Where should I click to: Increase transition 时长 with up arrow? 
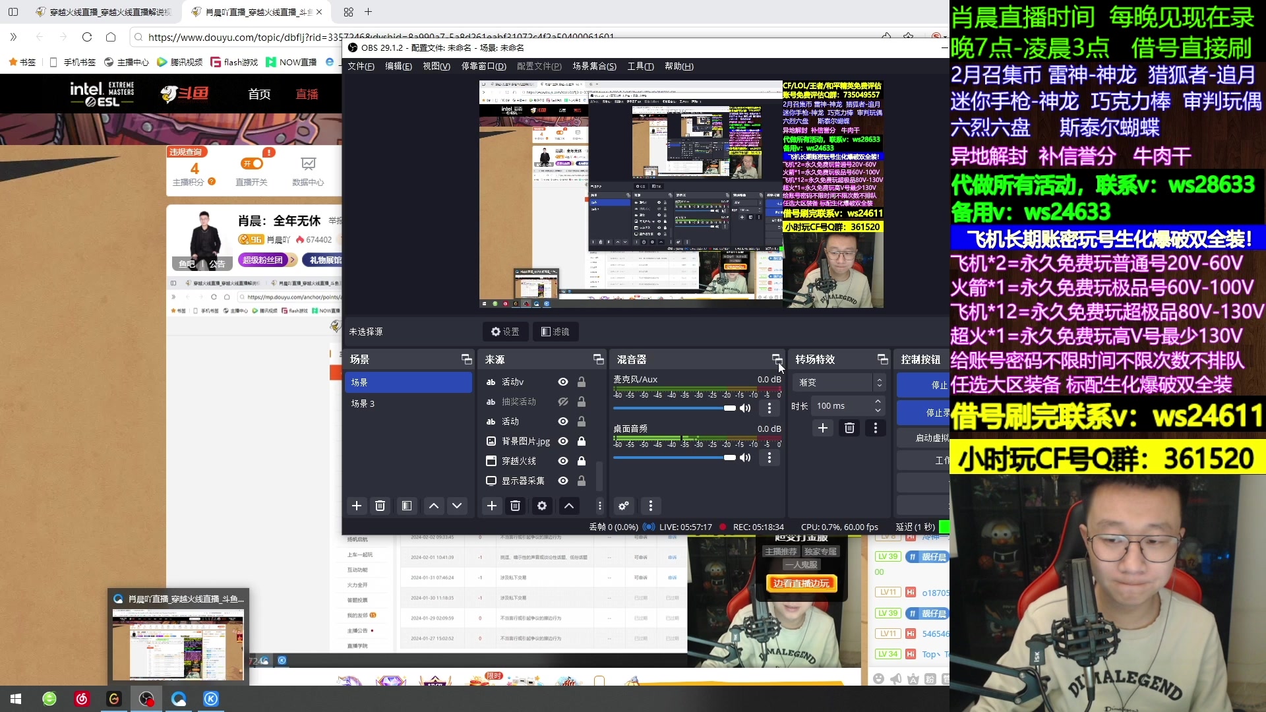coord(878,401)
